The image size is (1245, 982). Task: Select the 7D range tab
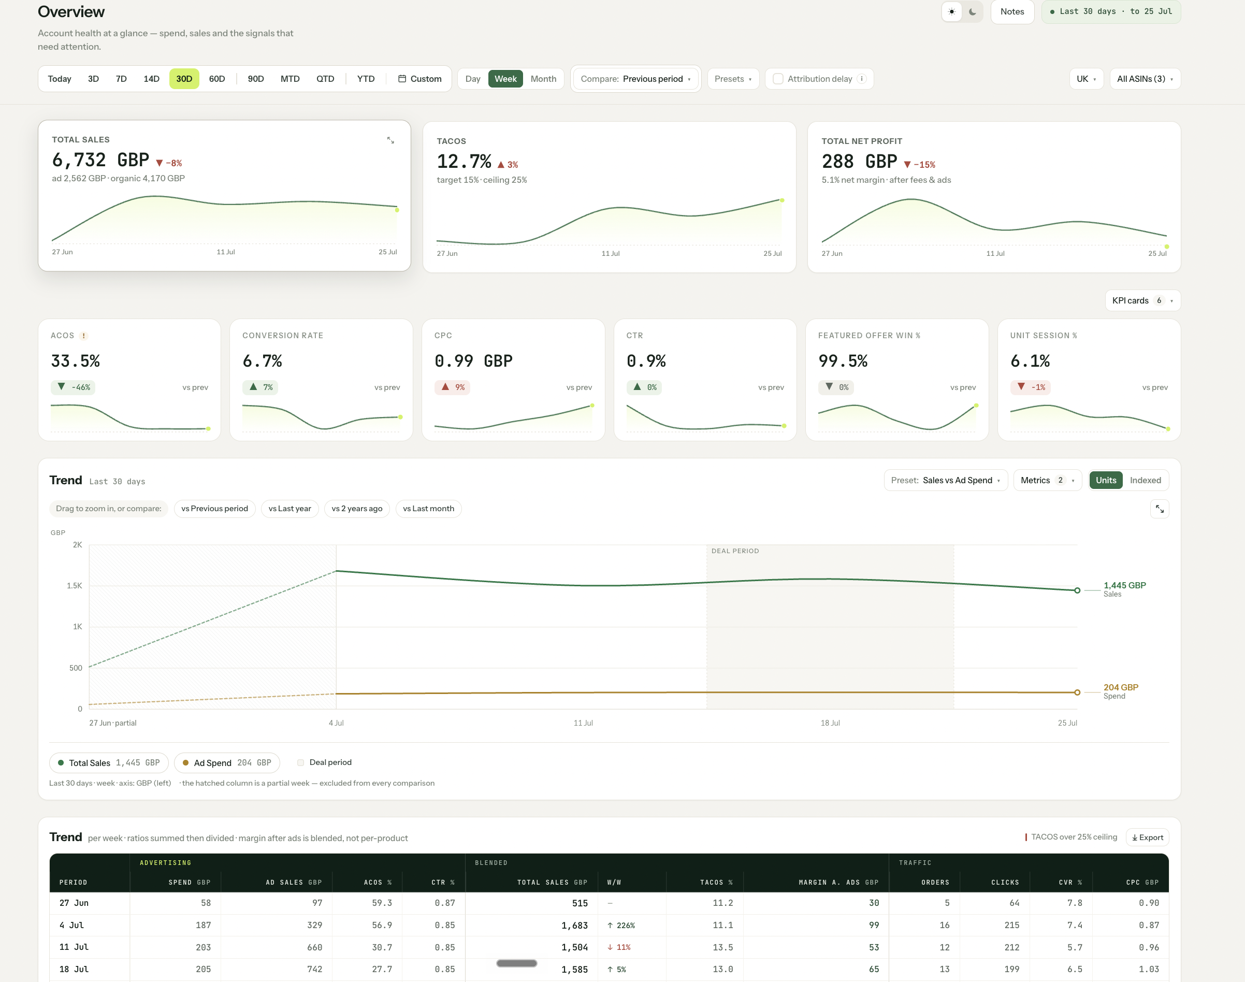[121, 79]
